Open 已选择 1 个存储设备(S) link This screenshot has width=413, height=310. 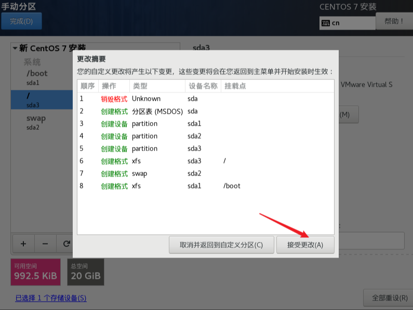coord(51,298)
